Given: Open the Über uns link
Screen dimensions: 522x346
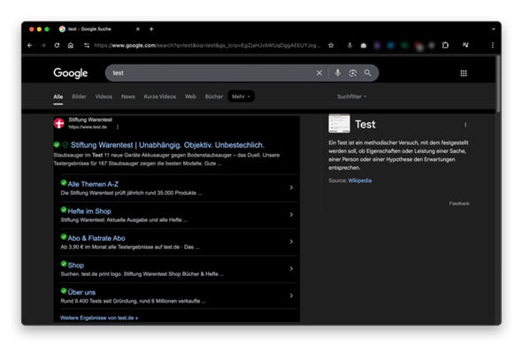Looking at the screenshot, I should 81,292.
